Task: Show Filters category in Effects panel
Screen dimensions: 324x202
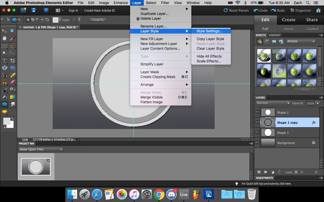Action: (259, 42)
